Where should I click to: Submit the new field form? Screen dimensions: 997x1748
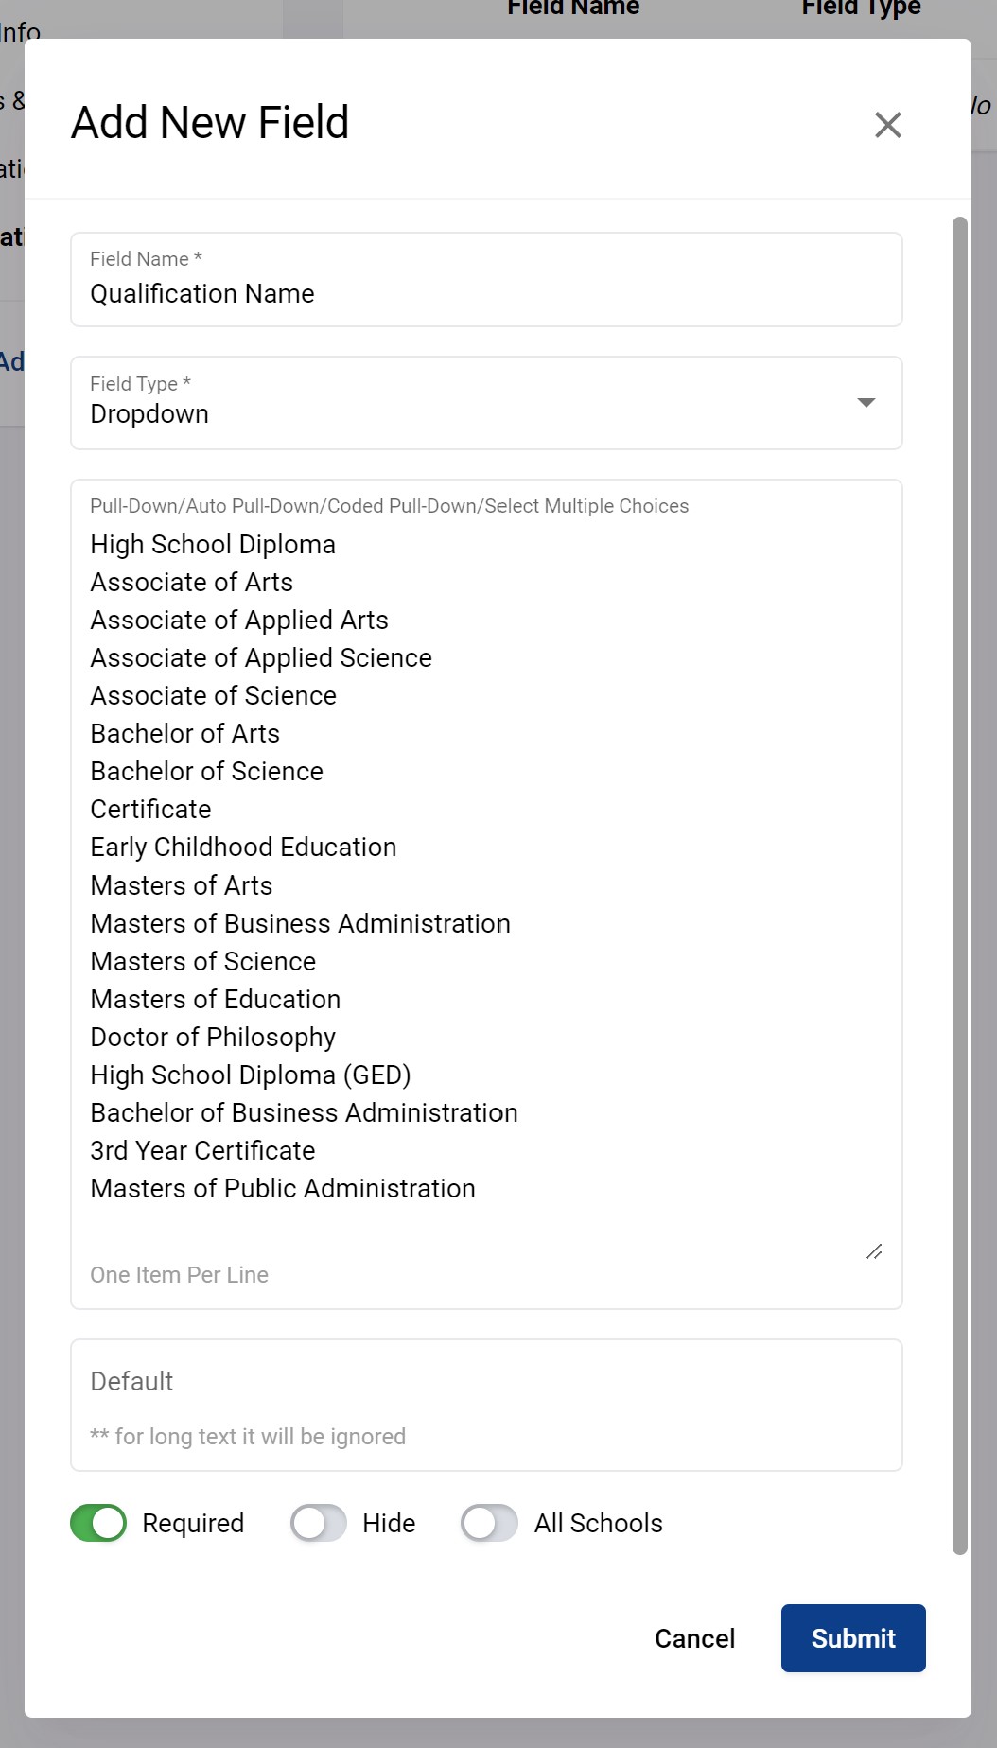[x=852, y=1638]
